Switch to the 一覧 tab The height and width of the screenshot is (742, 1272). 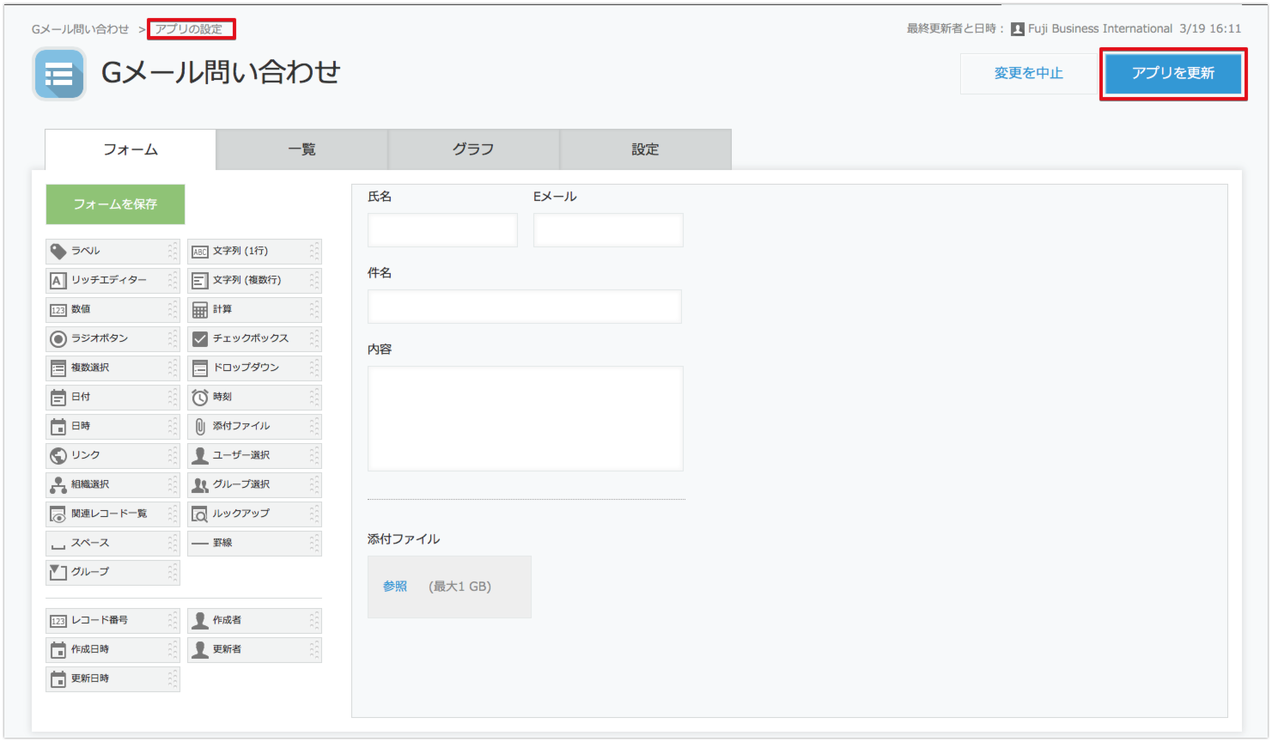coord(301,149)
